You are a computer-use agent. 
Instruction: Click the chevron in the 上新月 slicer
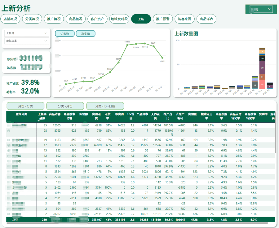point(46,33)
